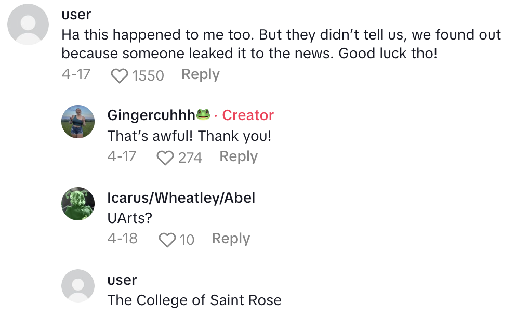Tap the username above "The College of Saint Rose"
528x315 pixels.
pyautogui.click(x=122, y=280)
